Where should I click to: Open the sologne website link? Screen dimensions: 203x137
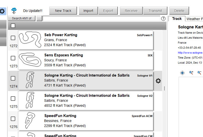[190, 52]
